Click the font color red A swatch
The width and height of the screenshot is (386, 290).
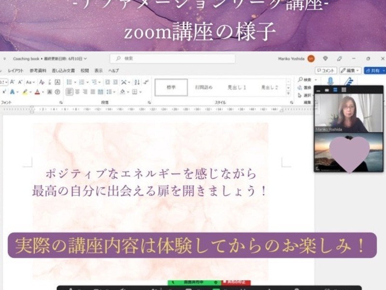click(38, 92)
